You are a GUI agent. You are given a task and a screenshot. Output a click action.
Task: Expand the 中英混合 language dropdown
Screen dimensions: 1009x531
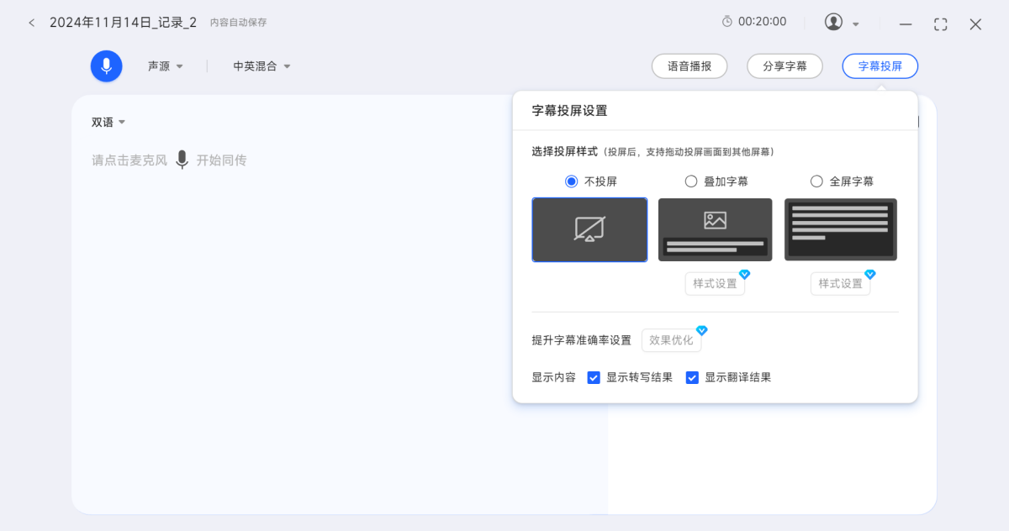261,66
